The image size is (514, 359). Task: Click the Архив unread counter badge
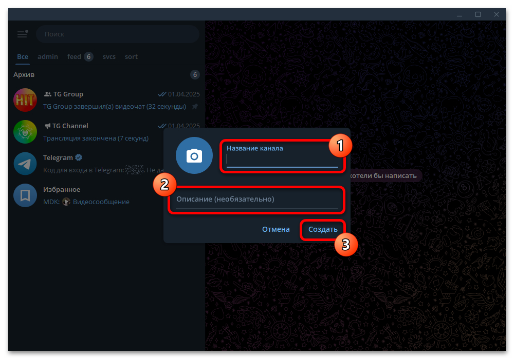195,74
